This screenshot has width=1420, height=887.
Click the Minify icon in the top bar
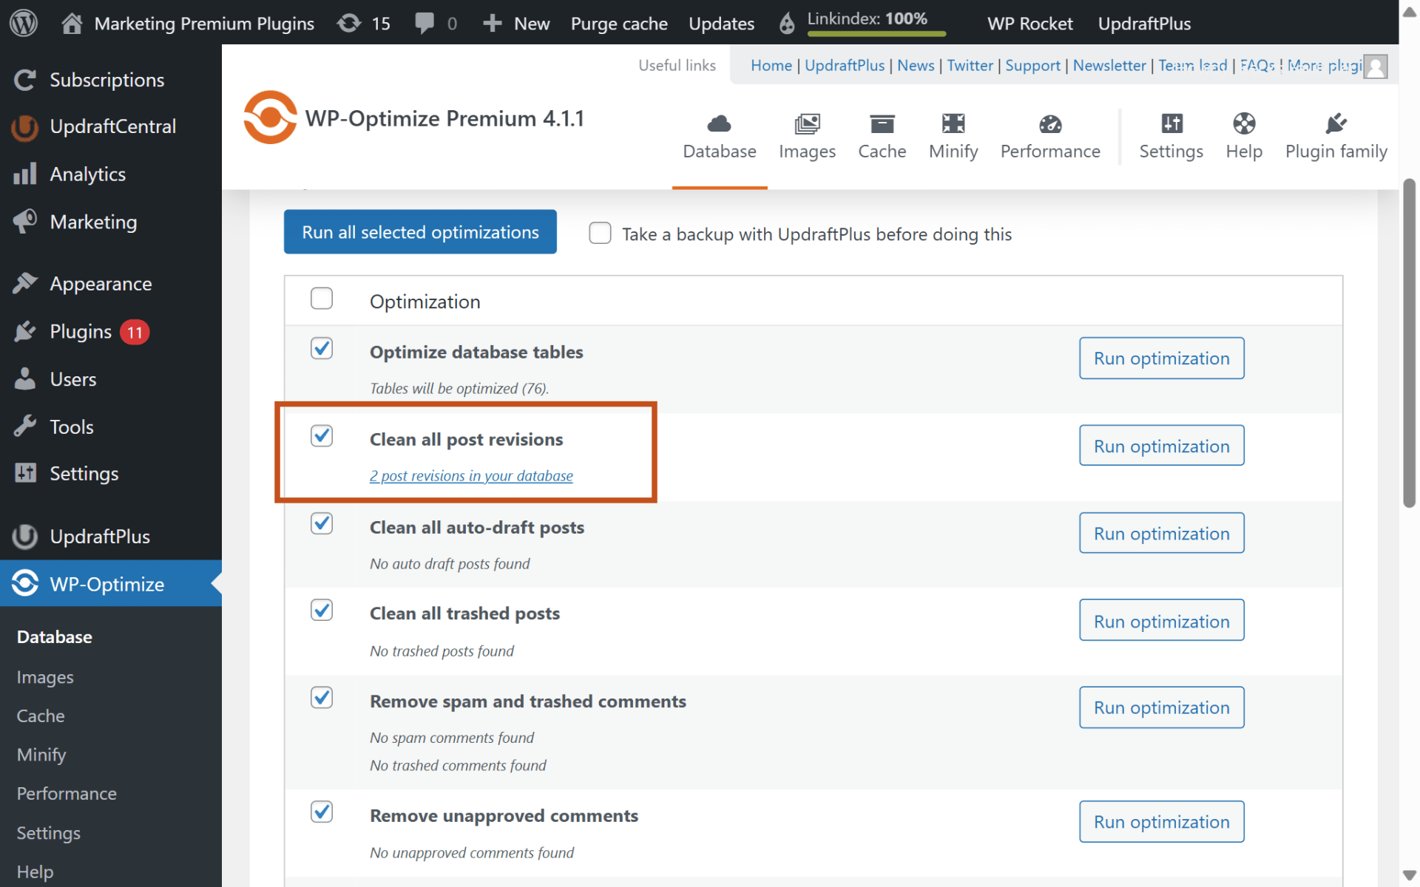tap(953, 124)
